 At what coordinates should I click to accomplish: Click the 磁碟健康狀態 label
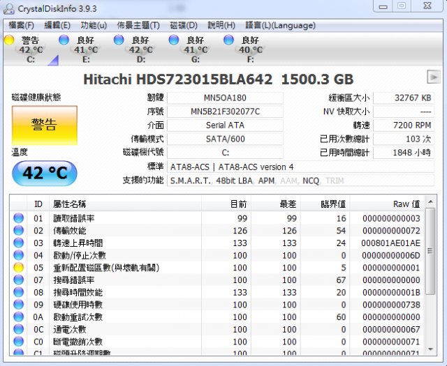tap(36, 98)
